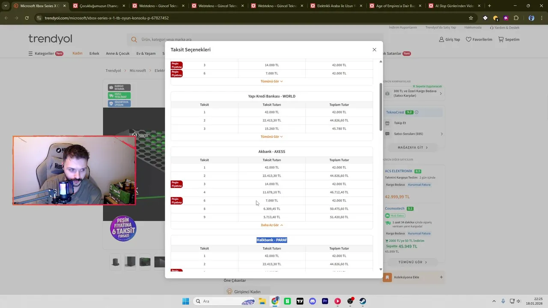Click the installment dialog scrollbar thumb
Image resolution: width=548 pixels, height=308 pixels.
pos(381,107)
